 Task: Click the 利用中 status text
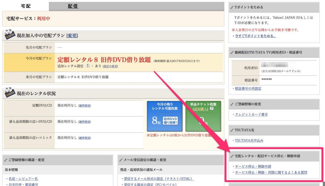[43, 19]
